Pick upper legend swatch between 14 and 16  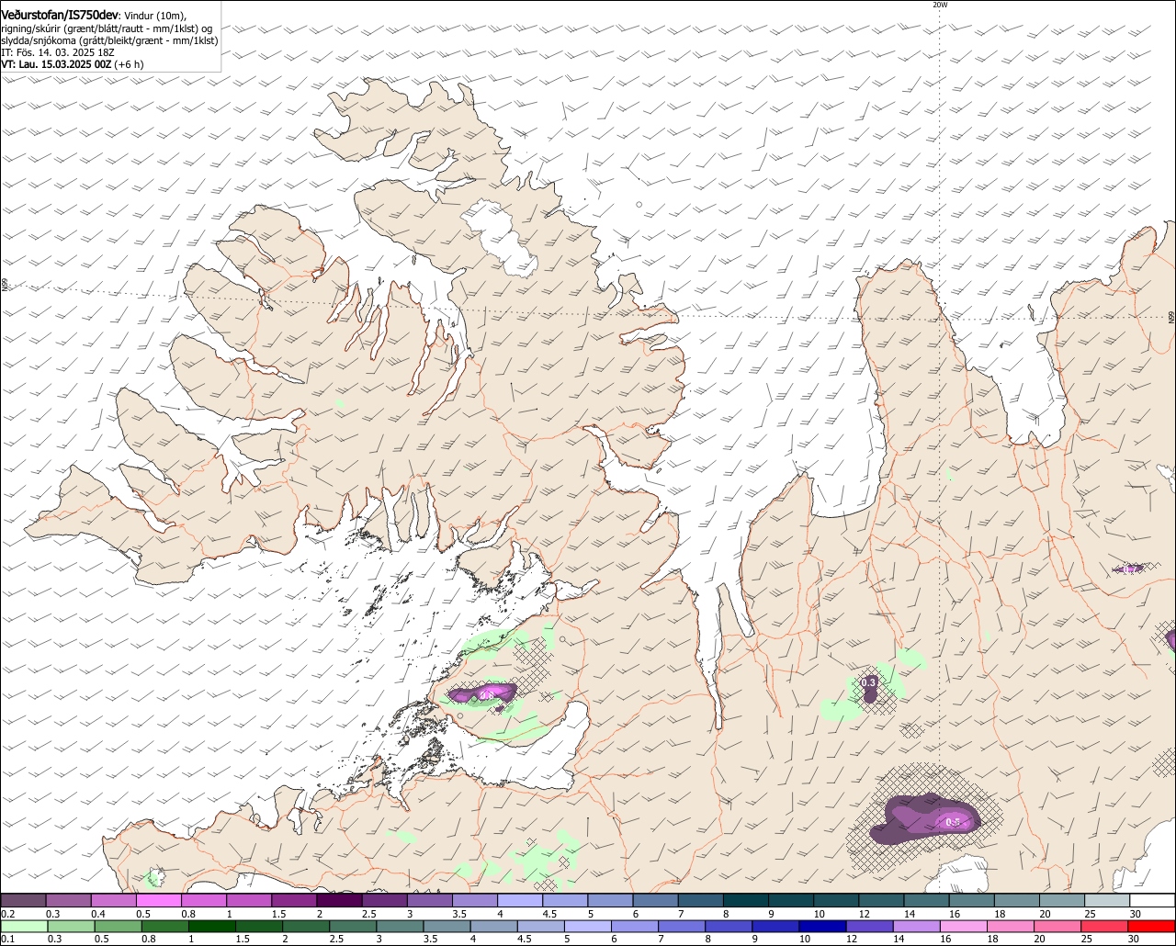[x=926, y=900]
